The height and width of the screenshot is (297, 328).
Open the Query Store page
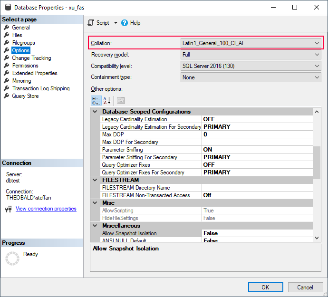click(x=25, y=96)
